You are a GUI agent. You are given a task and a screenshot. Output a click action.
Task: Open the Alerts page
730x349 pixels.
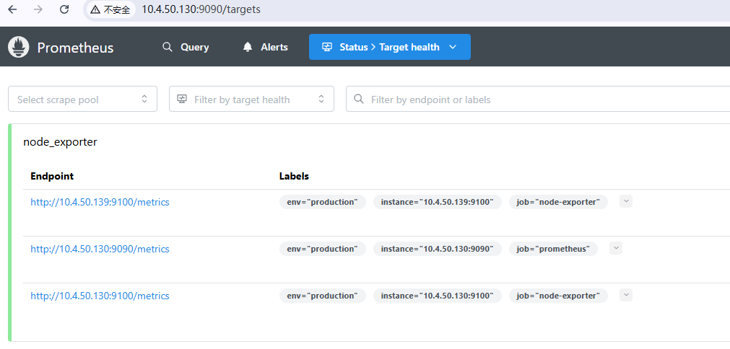click(x=266, y=47)
